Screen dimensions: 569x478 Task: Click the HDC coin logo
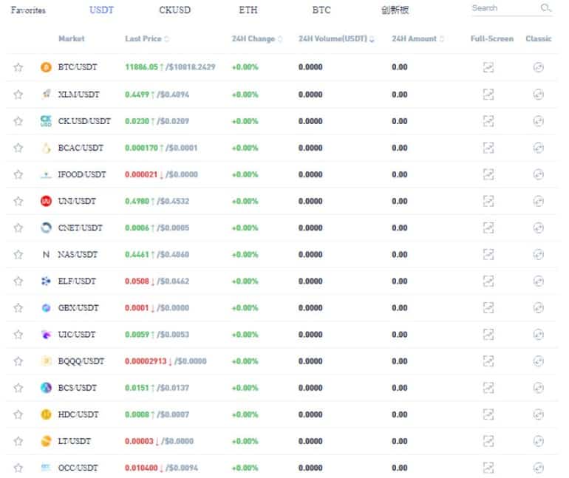tap(46, 414)
